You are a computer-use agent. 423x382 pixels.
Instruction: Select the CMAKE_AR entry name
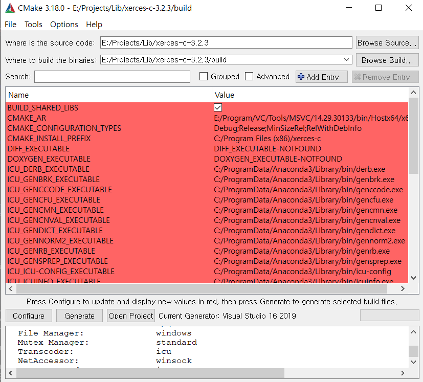(x=27, y=118)
